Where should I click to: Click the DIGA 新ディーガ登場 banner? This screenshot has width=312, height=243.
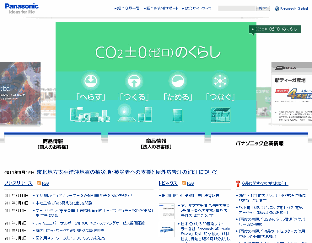292,93
